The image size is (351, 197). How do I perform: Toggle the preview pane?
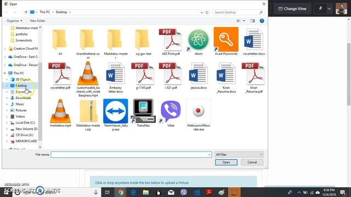[252, 21]
